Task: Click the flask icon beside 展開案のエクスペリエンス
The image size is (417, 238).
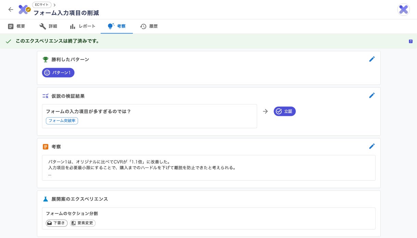Action: click(x=46, y=199)
